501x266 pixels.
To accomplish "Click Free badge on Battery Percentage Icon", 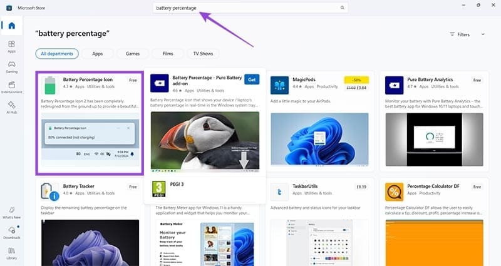I will tap(133, 80).
